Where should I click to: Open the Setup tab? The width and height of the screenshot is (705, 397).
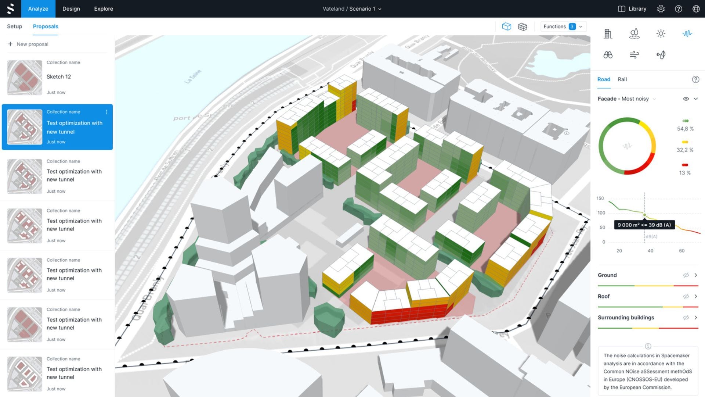point(14,26)
